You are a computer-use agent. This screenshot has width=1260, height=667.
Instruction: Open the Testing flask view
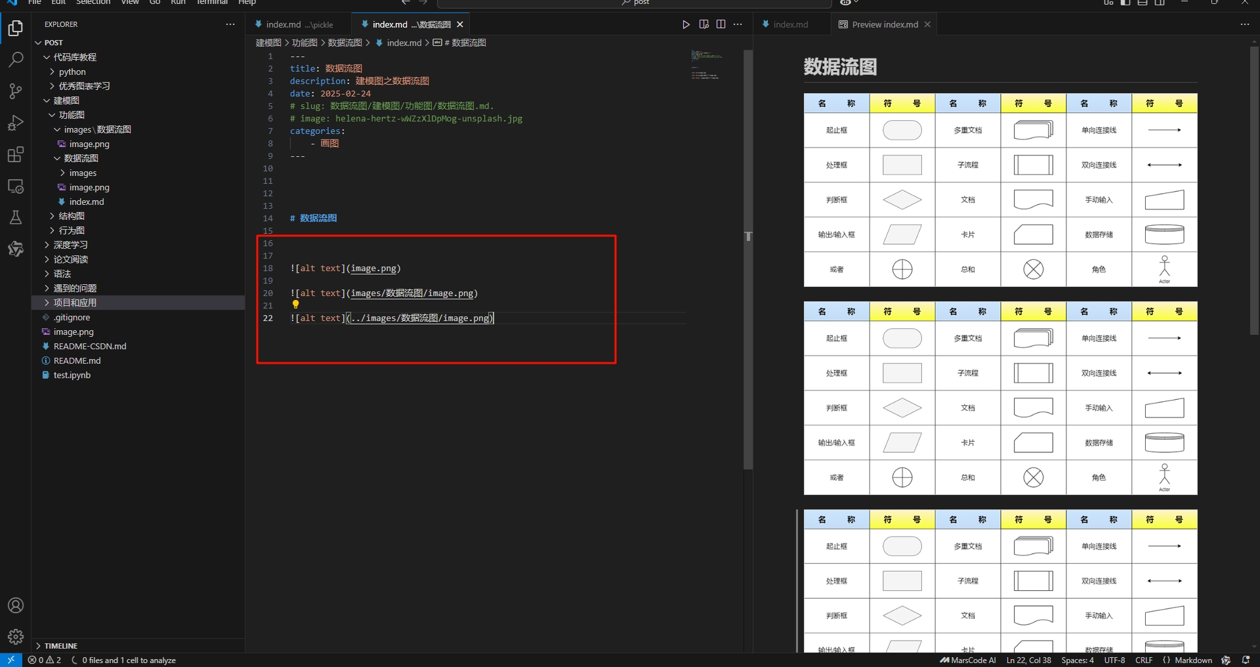tap(16, 217)
